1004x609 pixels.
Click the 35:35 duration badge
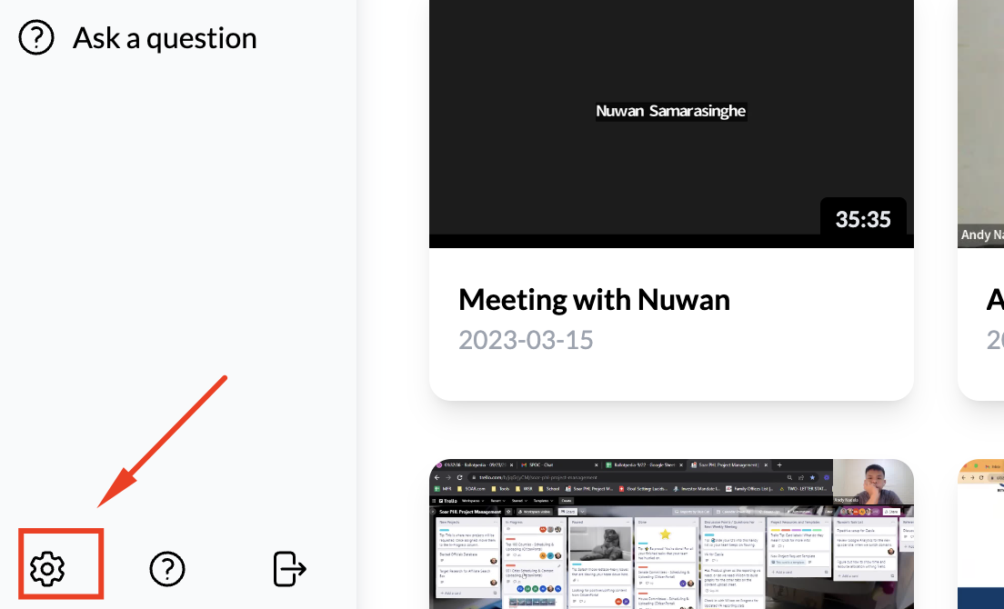[x=862, y=219]
